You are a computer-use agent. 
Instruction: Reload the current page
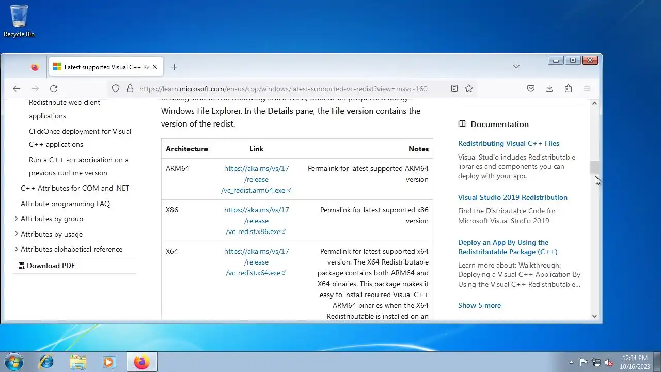pos(54,89)
